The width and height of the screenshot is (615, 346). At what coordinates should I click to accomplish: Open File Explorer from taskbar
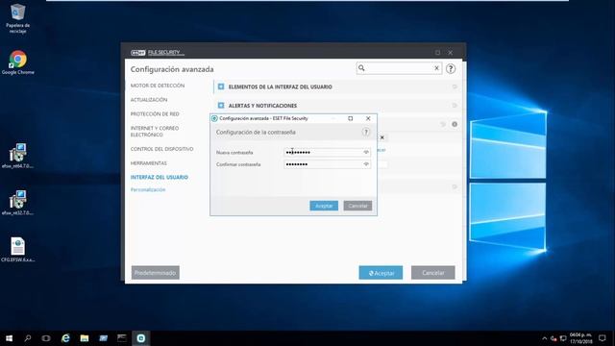pos(85,338)
